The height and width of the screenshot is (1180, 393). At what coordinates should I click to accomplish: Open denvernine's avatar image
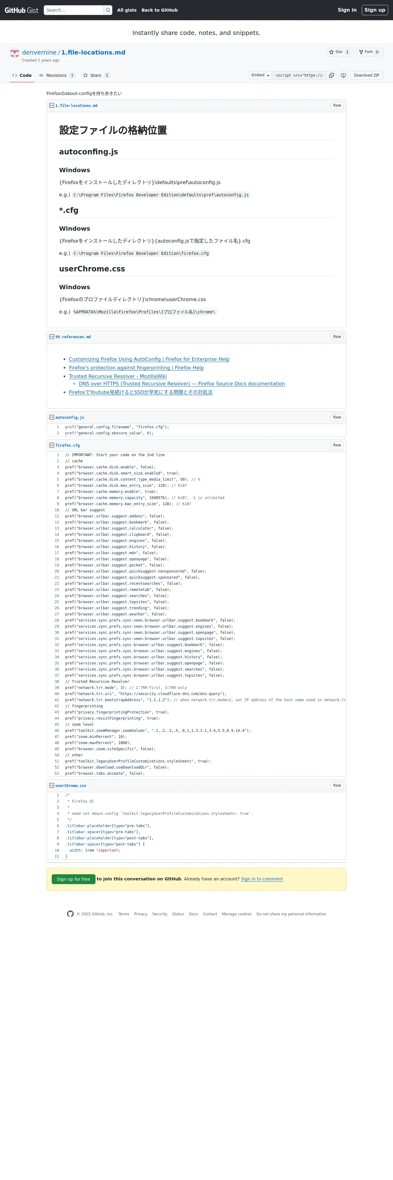[x=15, y=53]
